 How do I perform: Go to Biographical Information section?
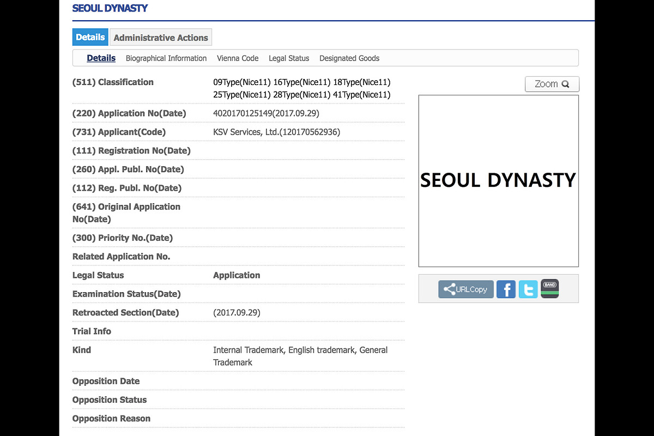click(x=166, y=58)
